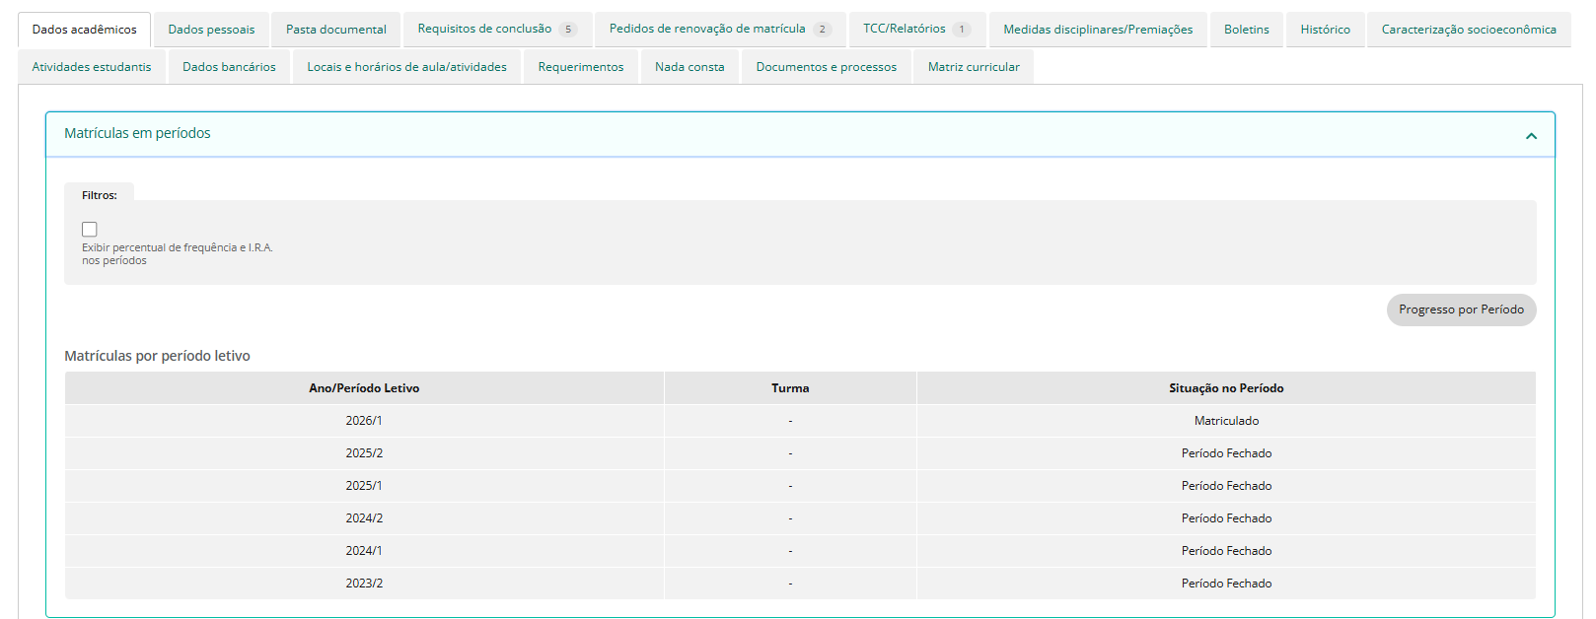Click the Progresso por Período button
The height and width of the screenshot is (619, 1596).
(x=1460, y=309)
